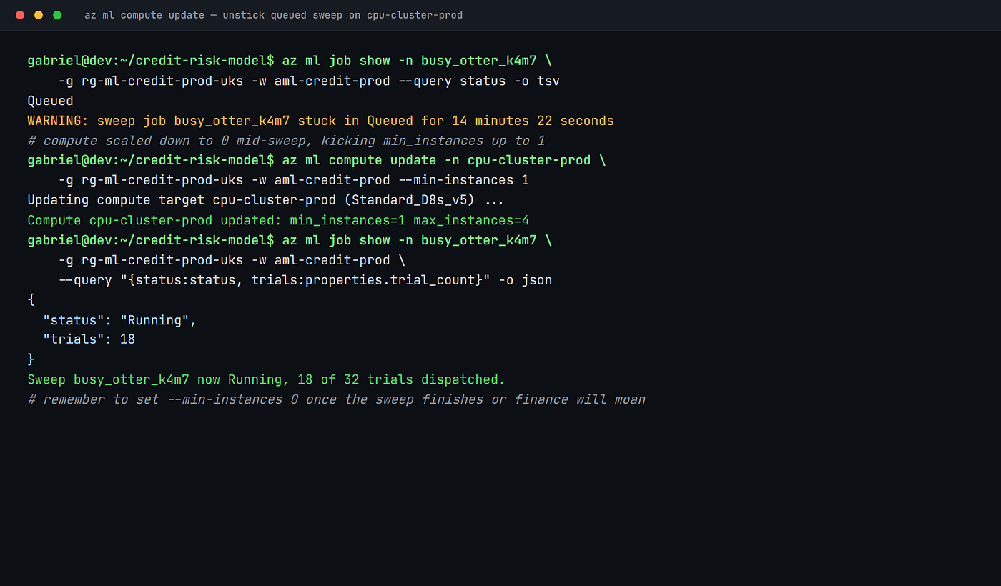The image size is (1001, 586).
Task: Click the reminder comment about finance
Action: pos(336,399)
